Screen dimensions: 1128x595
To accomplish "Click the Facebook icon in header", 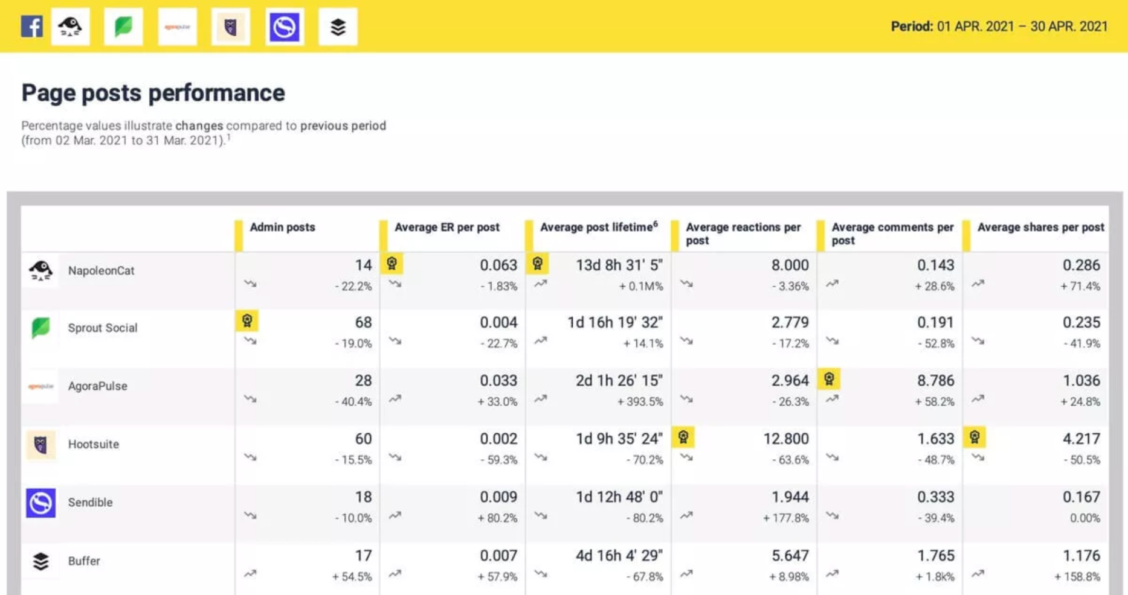I will [x=31, y=27].
